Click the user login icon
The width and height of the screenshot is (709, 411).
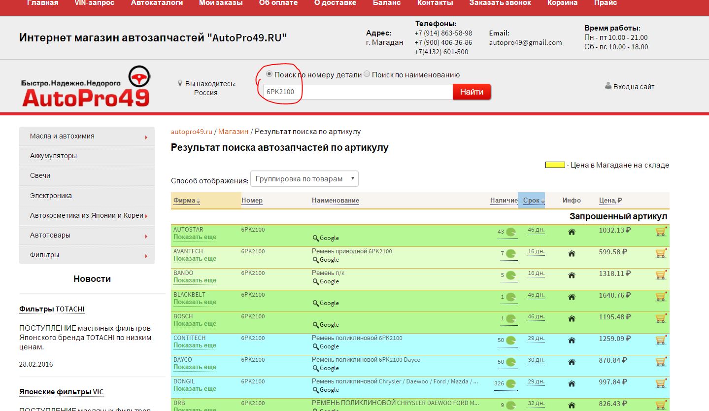(x=608, y=86)
